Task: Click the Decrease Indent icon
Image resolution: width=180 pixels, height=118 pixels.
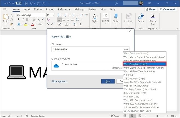Action: pyautogui.click(x=82, y=15)
